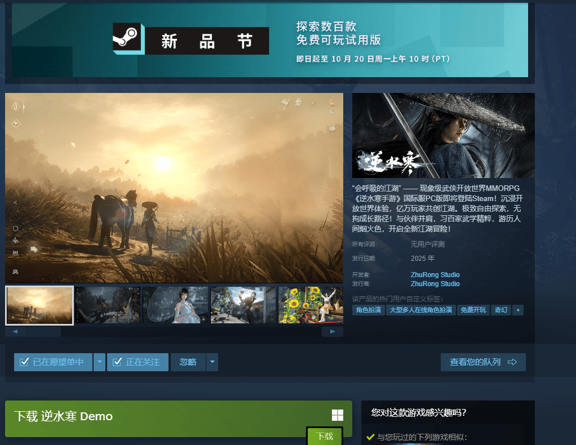Click the plus icon to add a tag
This screenshot has width=576, height=445.
pyautogui.click(x=517, y=310)
